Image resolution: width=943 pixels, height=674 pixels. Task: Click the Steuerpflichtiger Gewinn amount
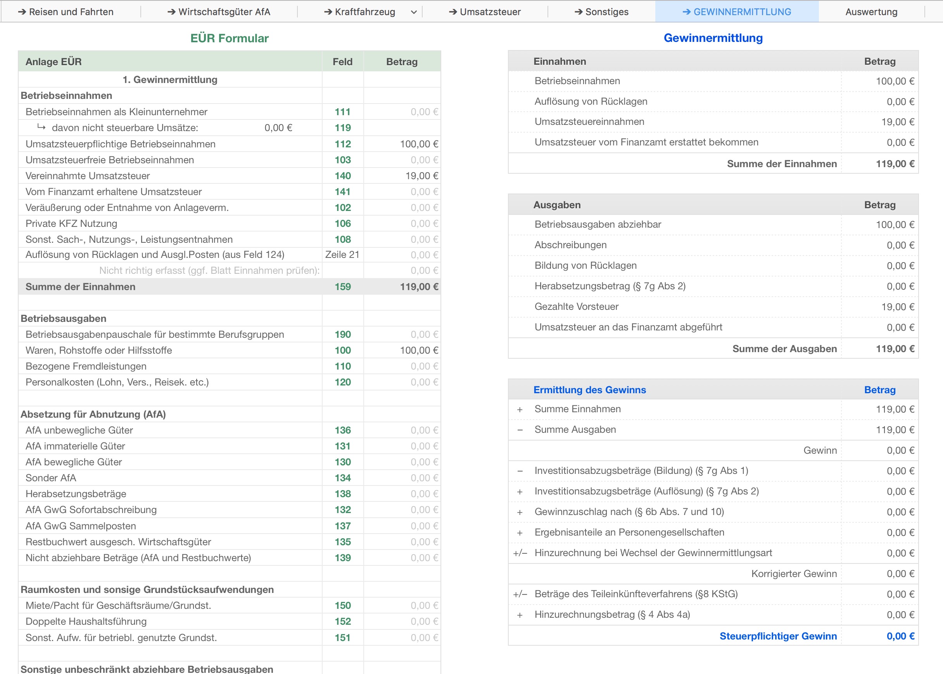[900, 636]
